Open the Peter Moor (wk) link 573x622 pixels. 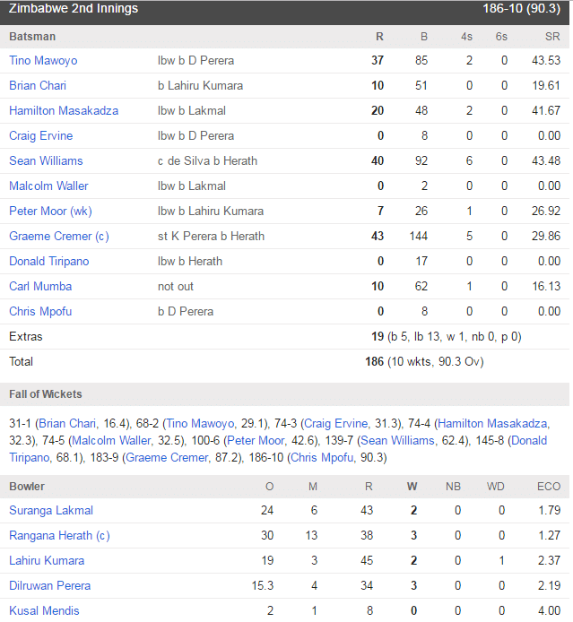pyautogui.click(x=50, y=211)
